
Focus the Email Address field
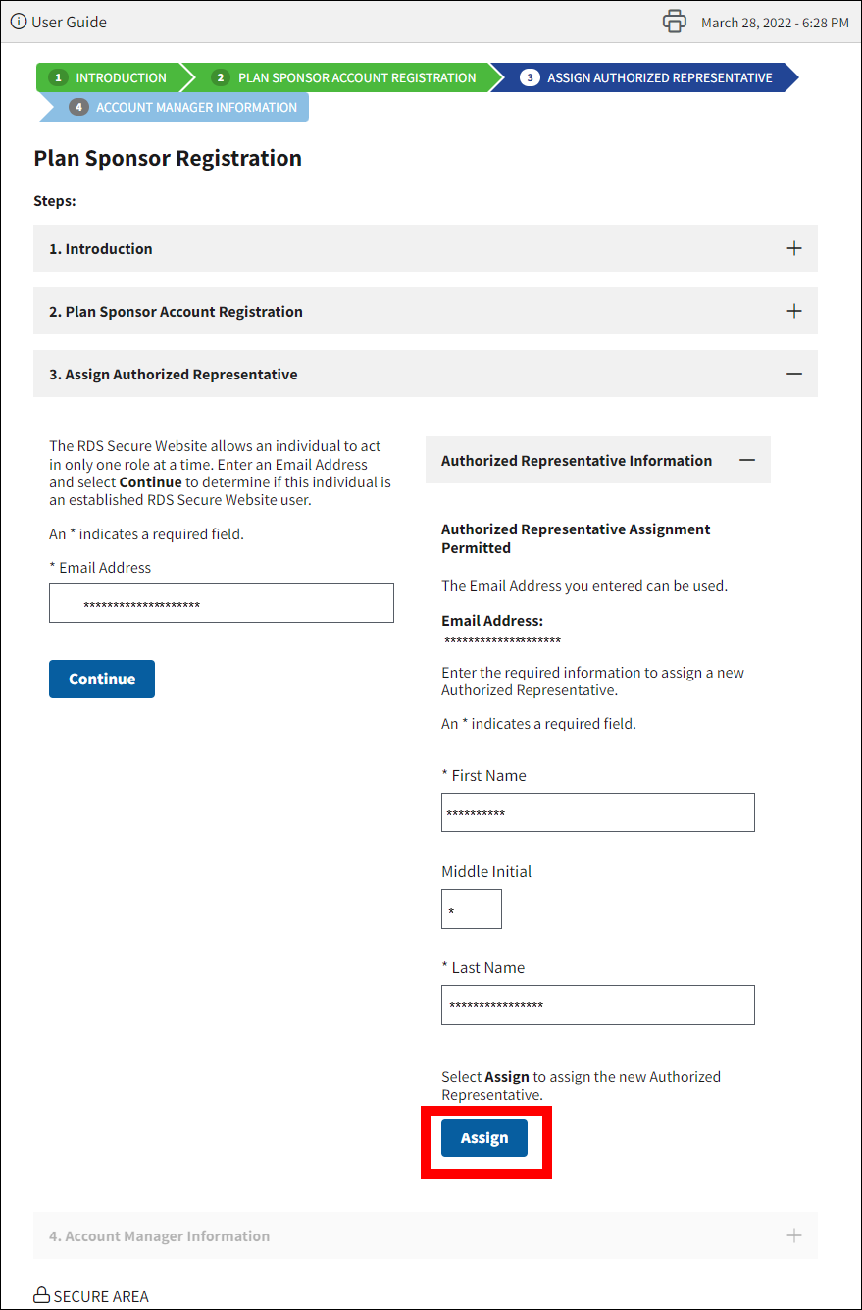(222, 603)
